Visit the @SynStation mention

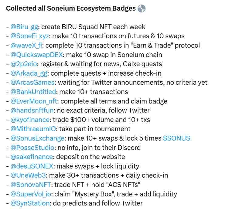tap(30, 203)
